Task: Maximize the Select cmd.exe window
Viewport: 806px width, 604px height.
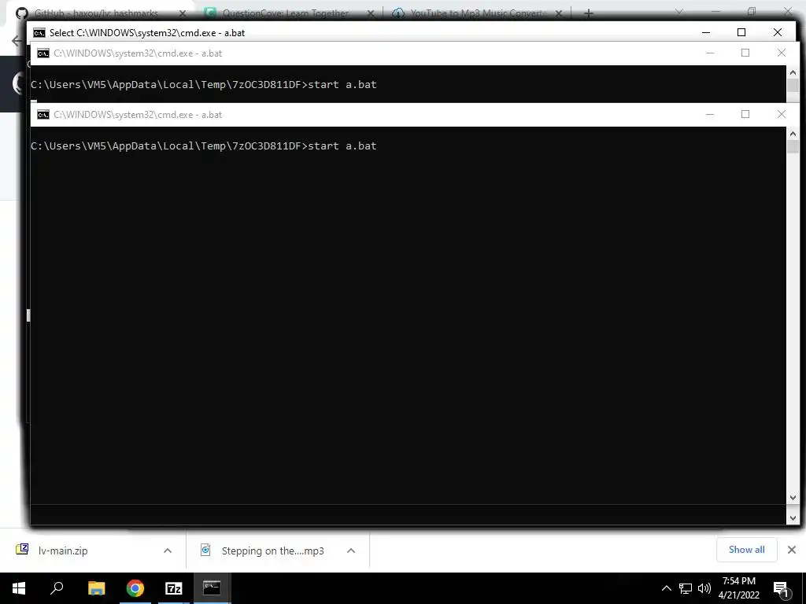Action: [x=741, y=32]
